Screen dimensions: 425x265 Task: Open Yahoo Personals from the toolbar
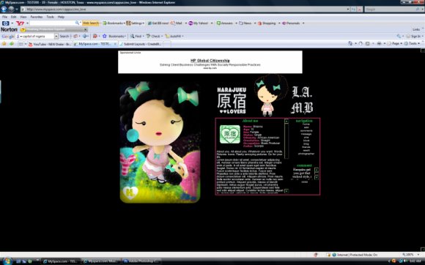point(291,23)
